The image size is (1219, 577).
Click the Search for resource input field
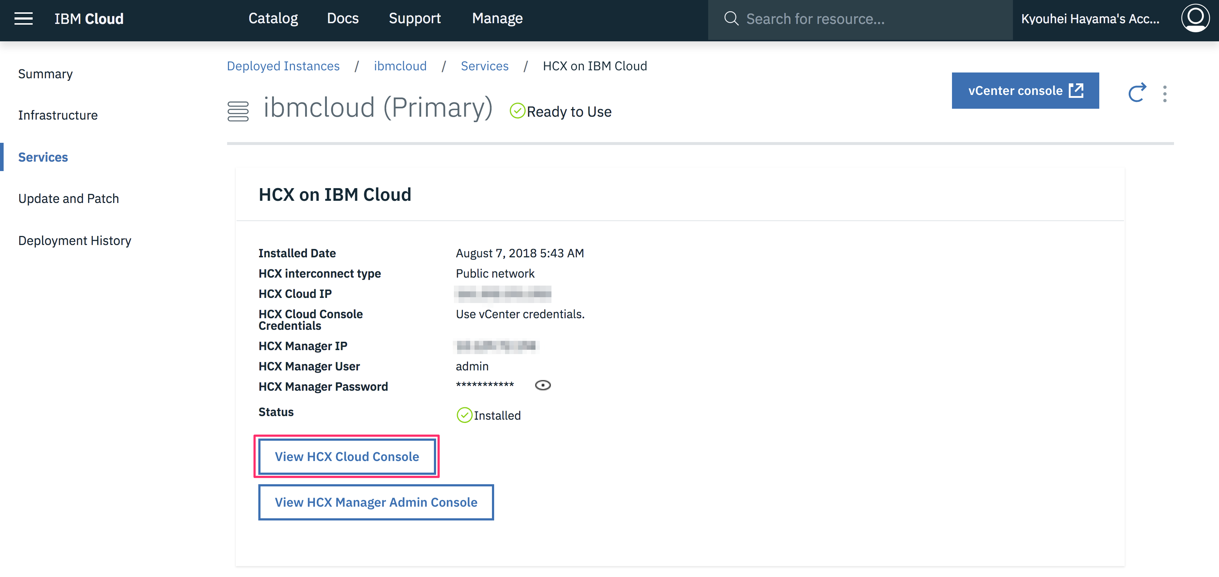(x=852, y=19)
